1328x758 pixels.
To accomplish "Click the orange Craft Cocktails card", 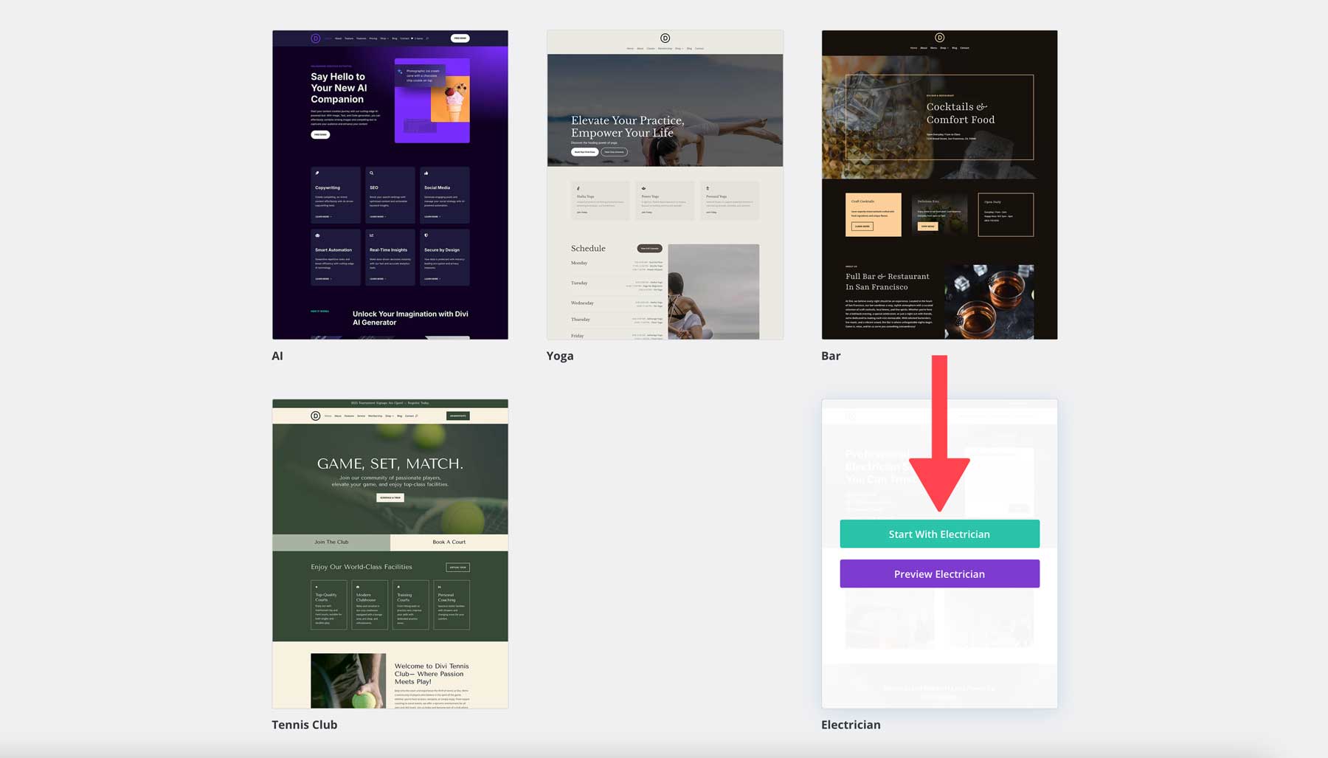I will click(x=873, y=215).
